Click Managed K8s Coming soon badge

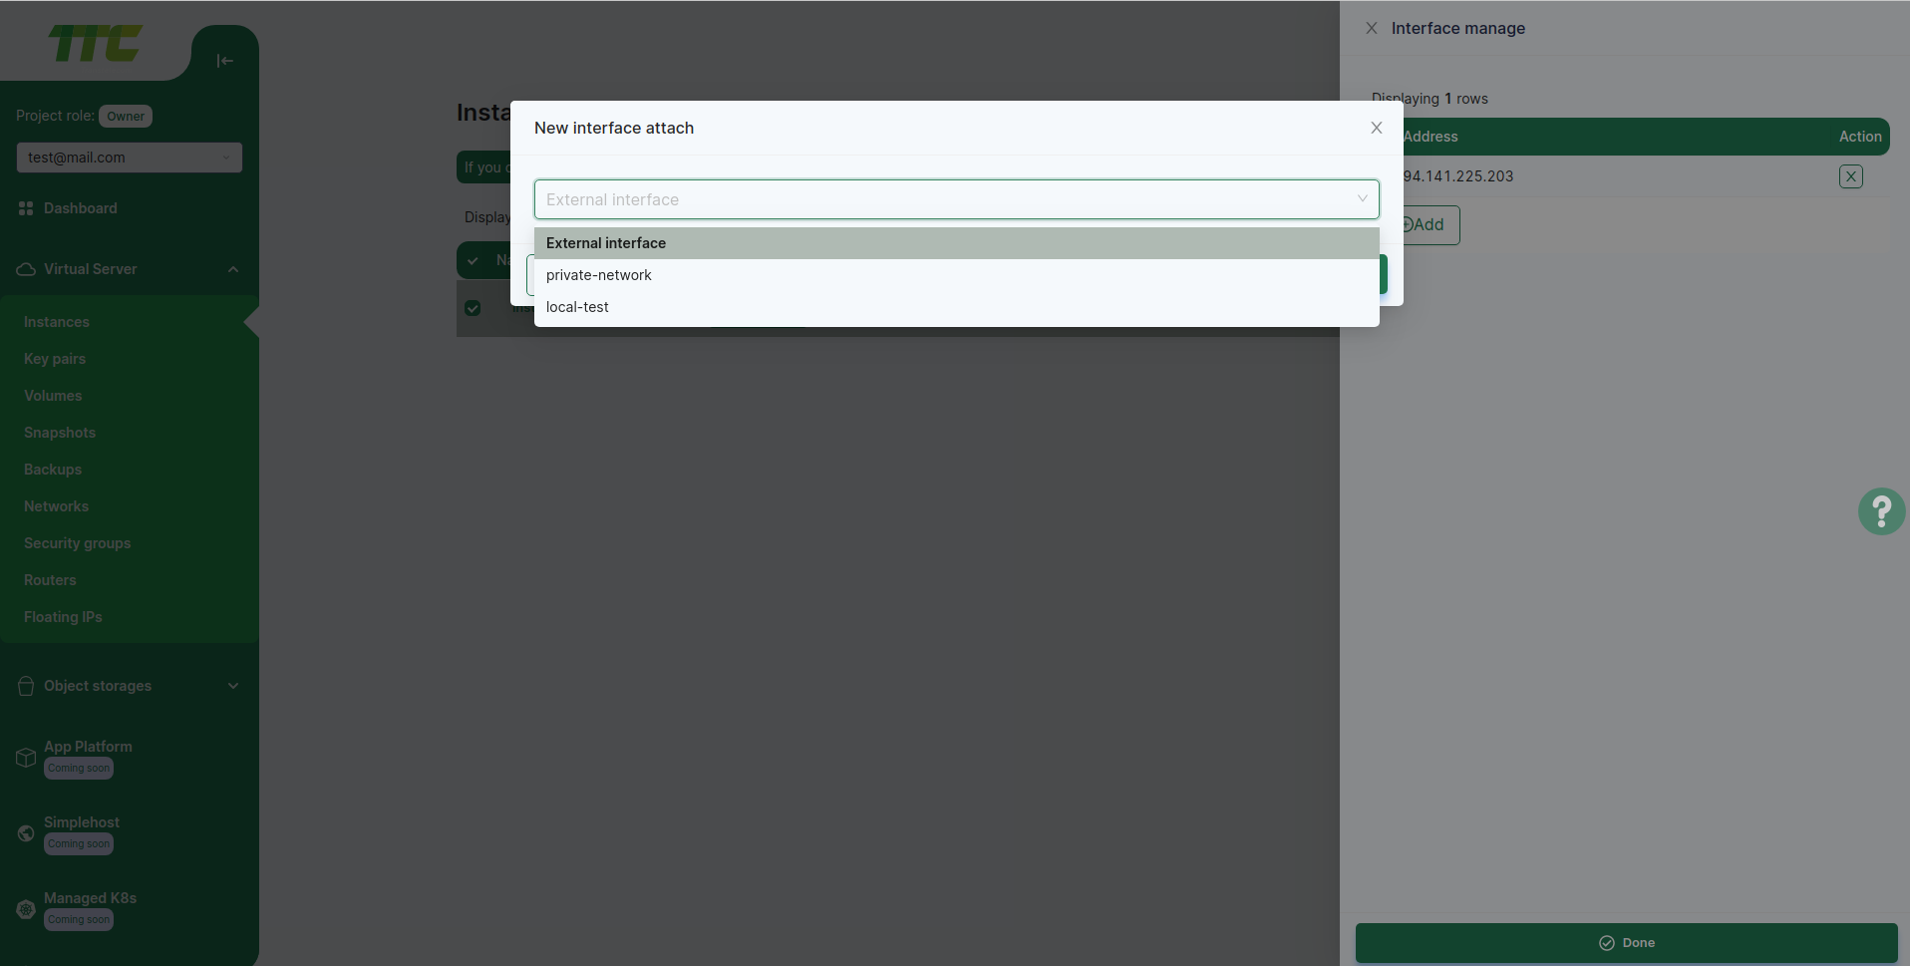[79, 920]
